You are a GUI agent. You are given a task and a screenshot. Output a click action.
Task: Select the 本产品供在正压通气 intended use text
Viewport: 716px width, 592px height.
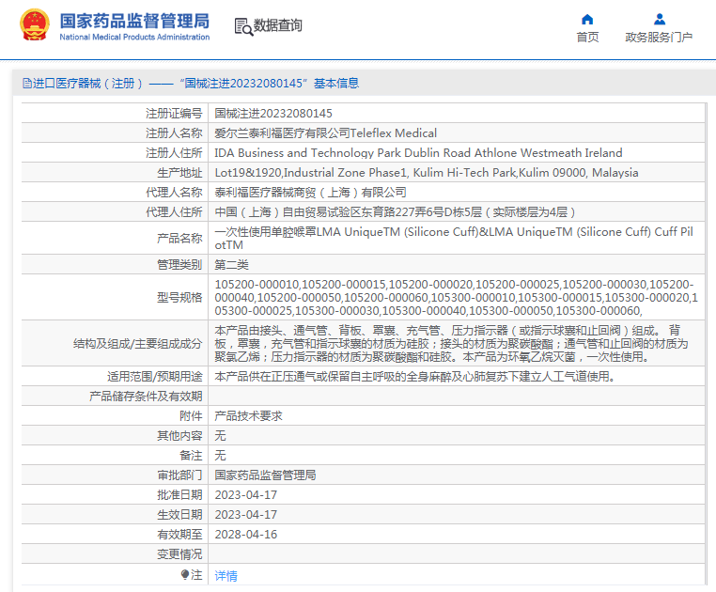tap(415, 377)
